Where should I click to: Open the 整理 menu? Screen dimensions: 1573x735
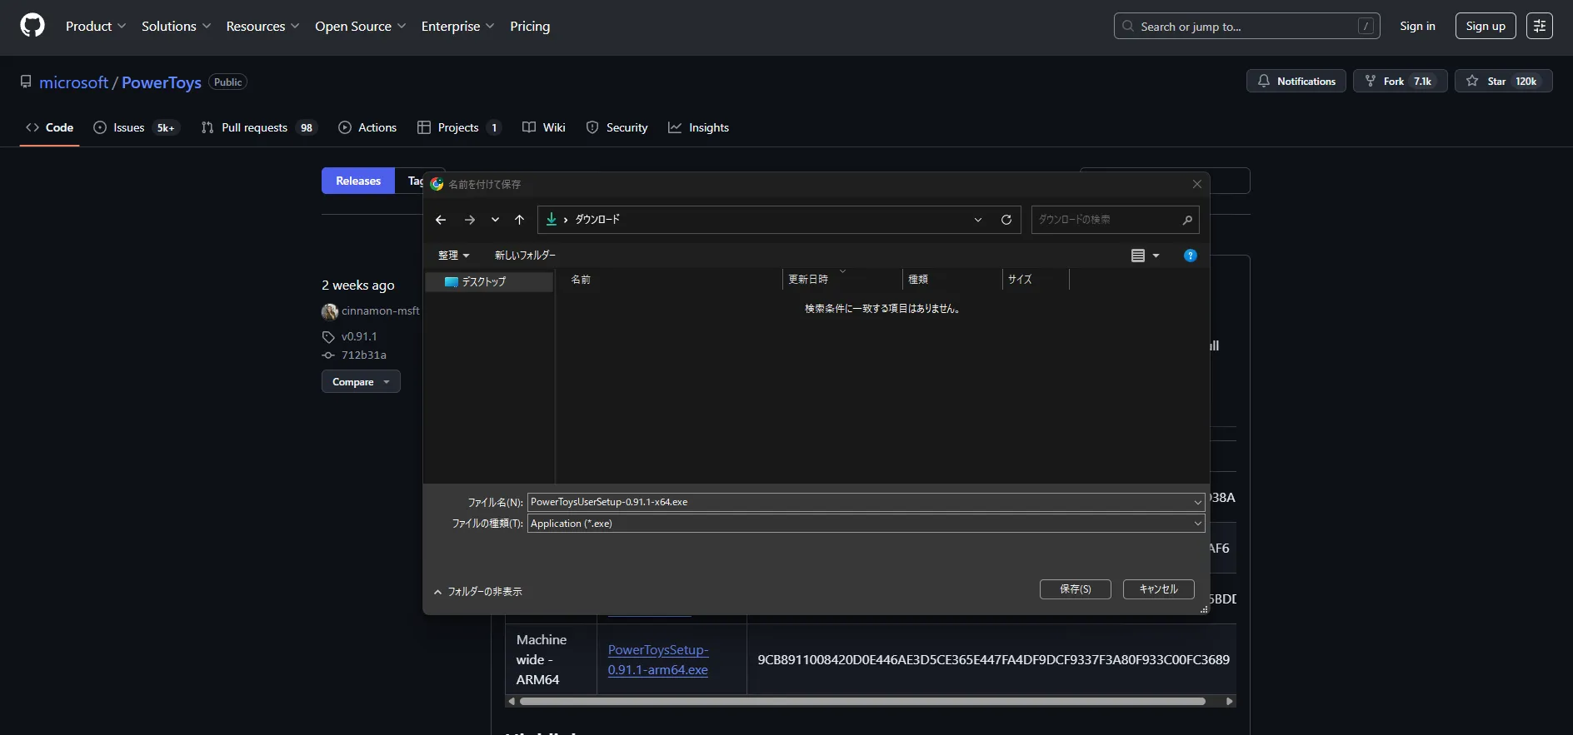pos(453,256)
